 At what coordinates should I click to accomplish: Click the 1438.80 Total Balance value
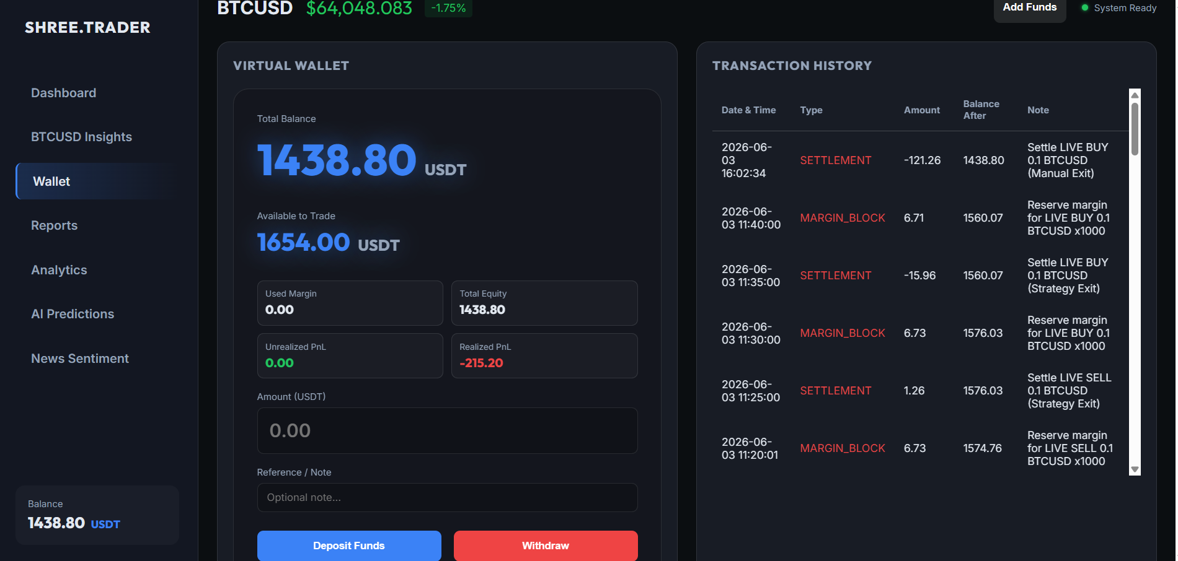tap(337, 160)
